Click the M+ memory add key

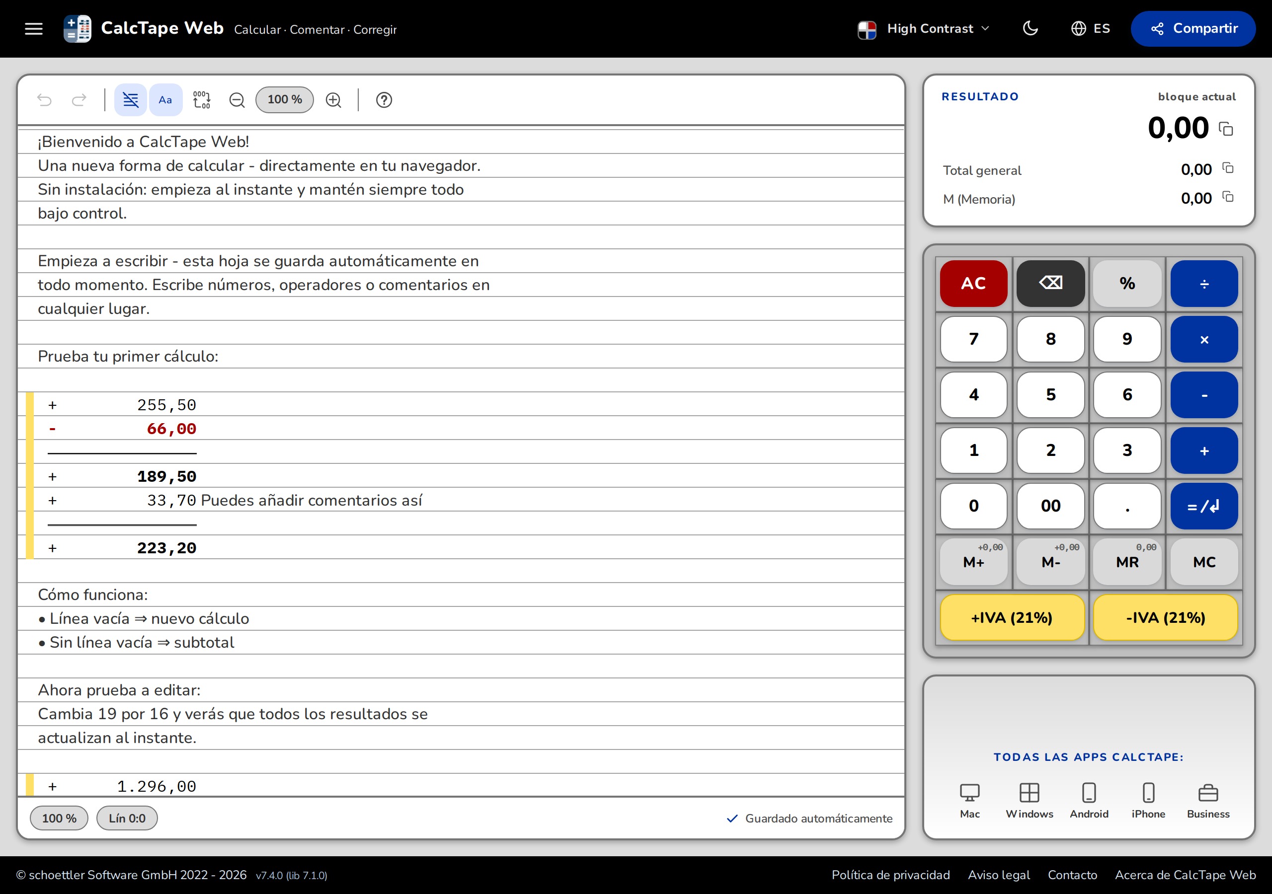coord(973,562)
